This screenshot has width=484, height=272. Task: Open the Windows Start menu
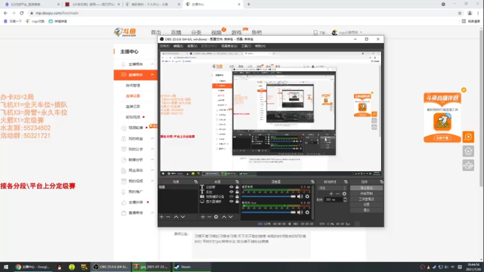(6, 267)
